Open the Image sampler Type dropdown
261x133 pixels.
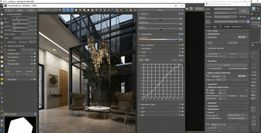click(219, 76)
